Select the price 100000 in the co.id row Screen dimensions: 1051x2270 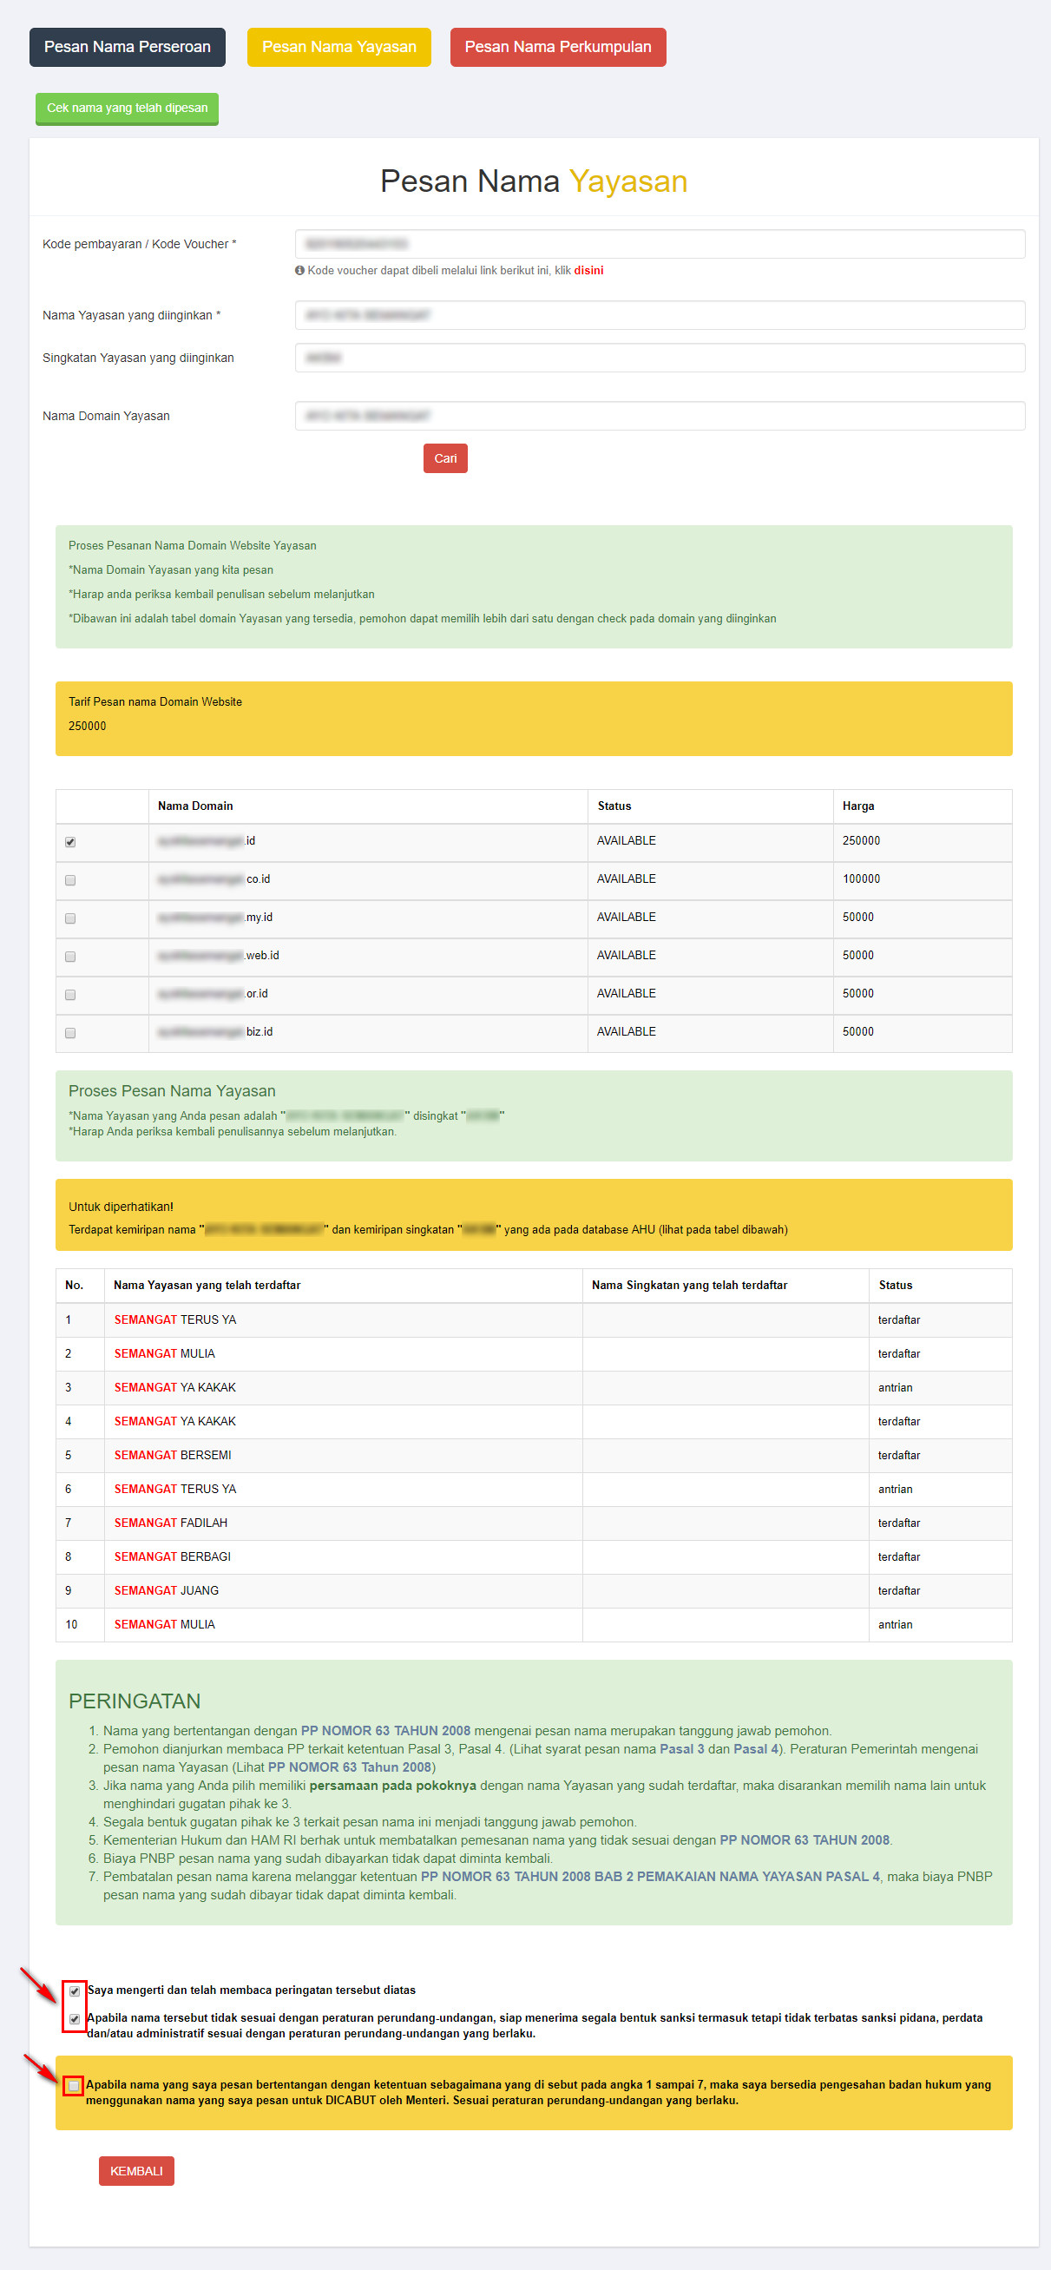click(x=861, y=878)
